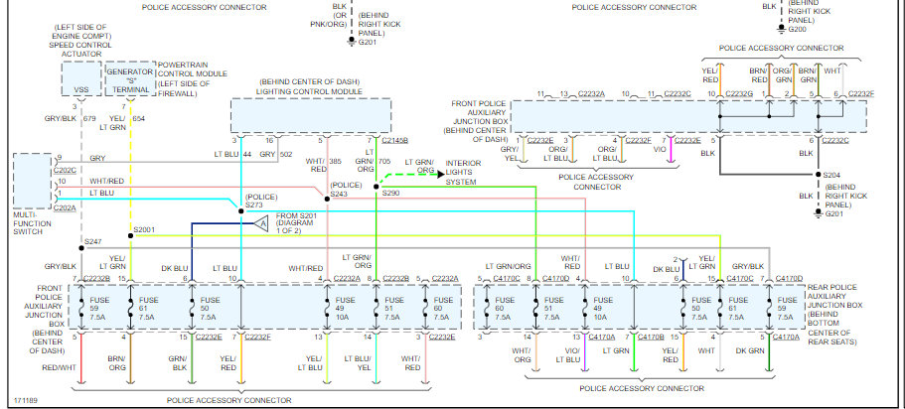905x409 pixels.
Task: Select the RED/WHT wire label
Action: point(59,367)
